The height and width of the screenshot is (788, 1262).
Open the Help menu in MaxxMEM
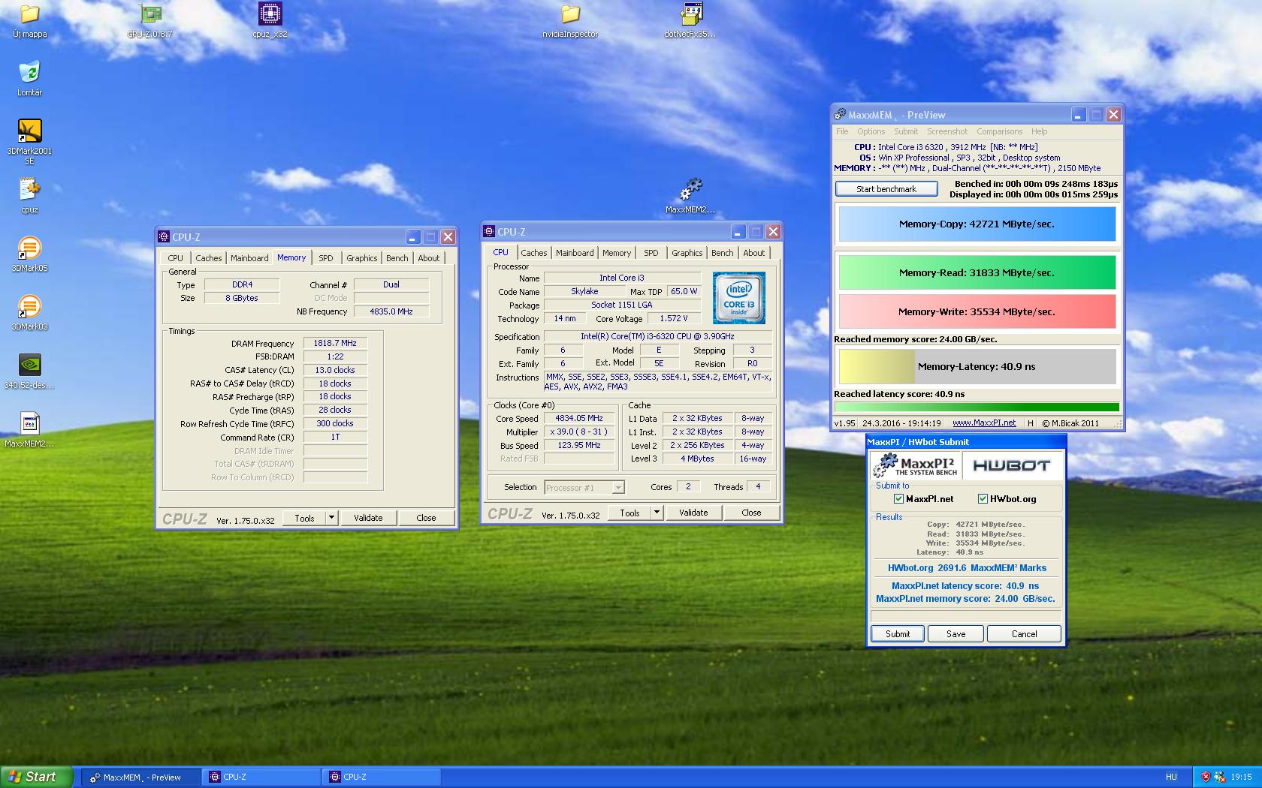point(1039,131)
